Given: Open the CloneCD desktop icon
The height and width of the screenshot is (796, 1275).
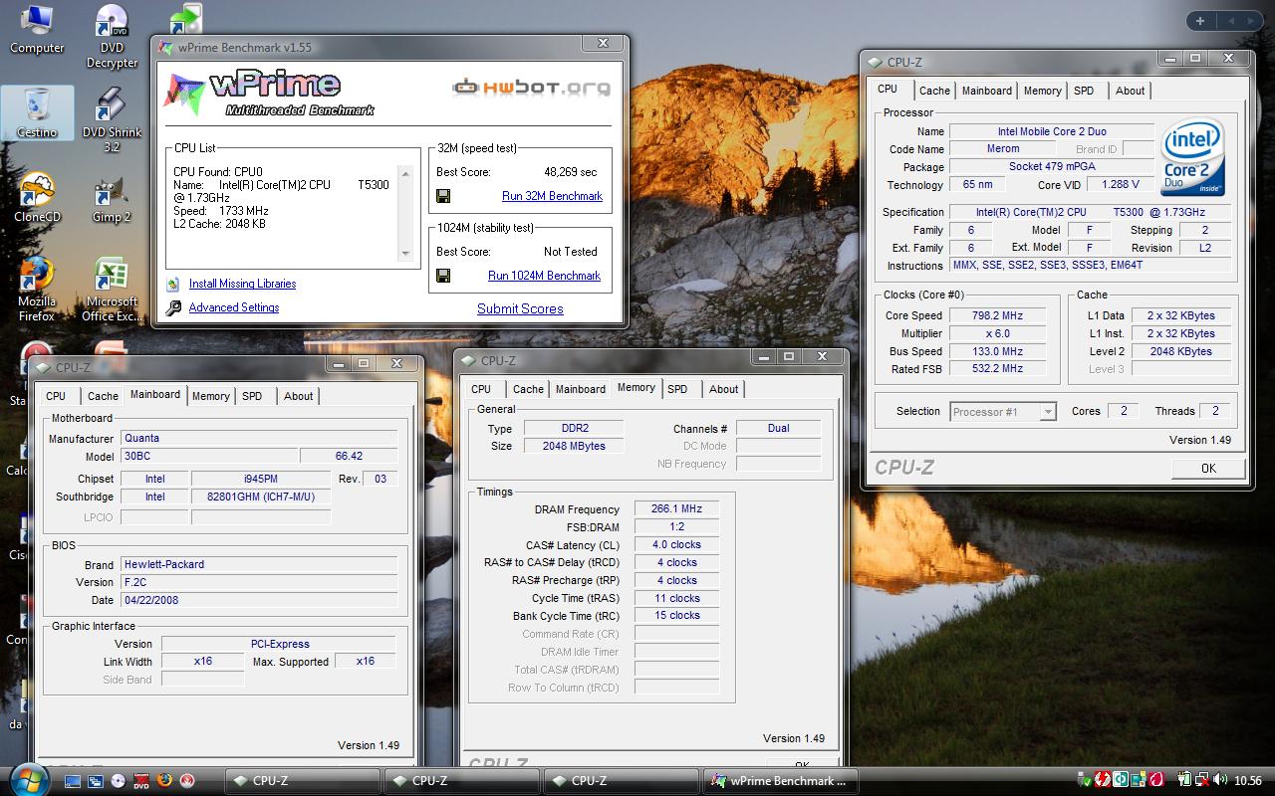Looking at the screenshot, I should (x=37, y=197).
